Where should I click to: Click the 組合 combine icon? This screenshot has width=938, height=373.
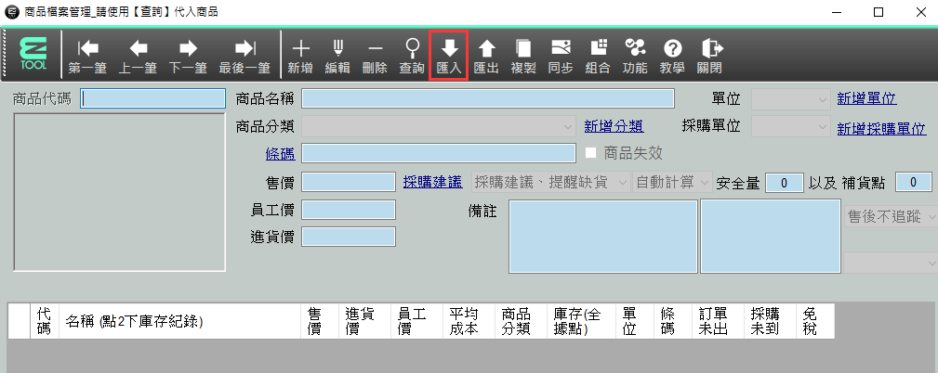tap(598, 57)
